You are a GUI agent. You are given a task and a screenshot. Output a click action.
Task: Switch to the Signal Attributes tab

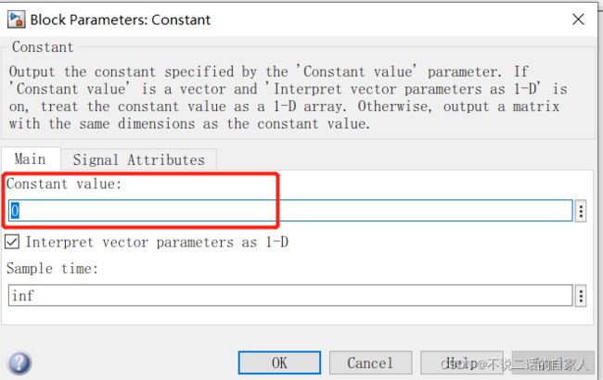point(139,159)
